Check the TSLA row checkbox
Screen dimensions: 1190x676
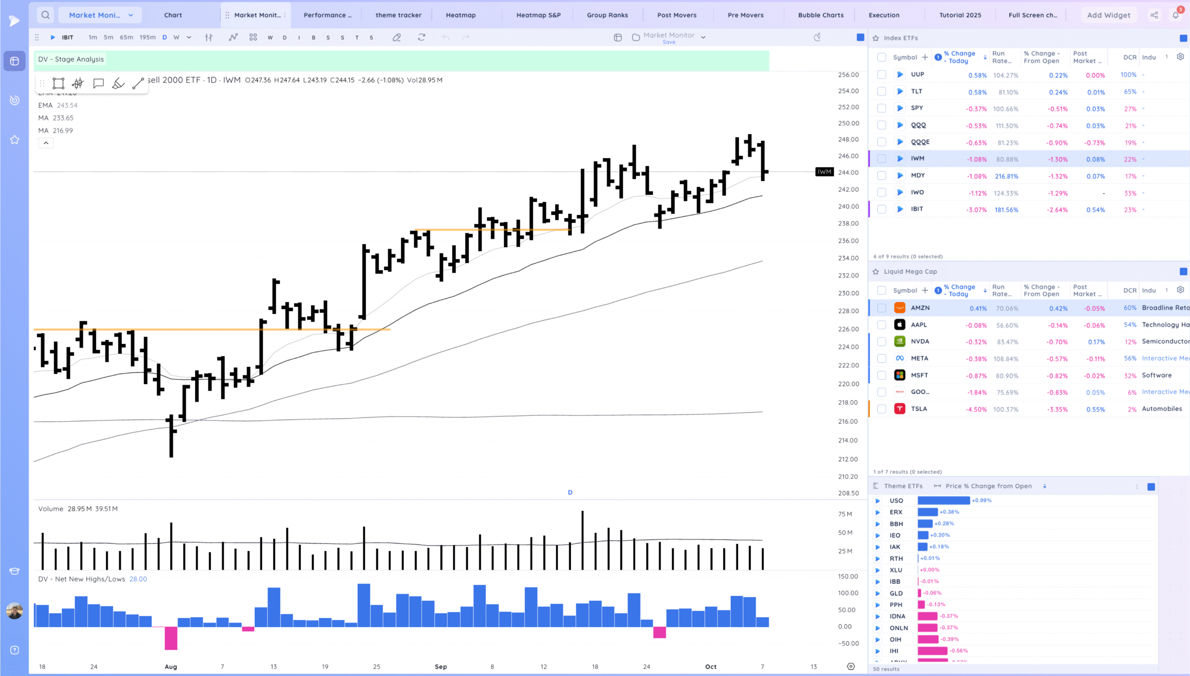click(x=881, y=409)
